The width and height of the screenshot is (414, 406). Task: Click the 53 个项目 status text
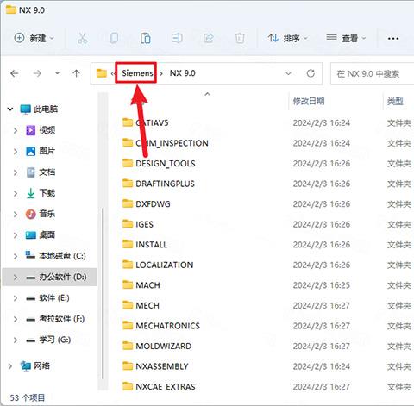pos(28,398)
